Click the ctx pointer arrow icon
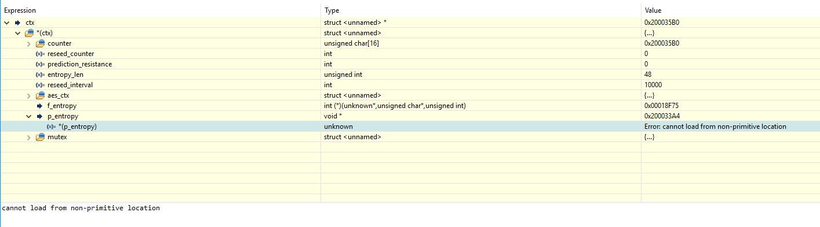This screenshot has height=227, width=820. (17, 23)
